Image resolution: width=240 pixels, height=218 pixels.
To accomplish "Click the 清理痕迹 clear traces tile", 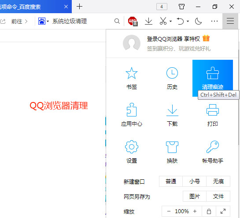I will point(213,78).
